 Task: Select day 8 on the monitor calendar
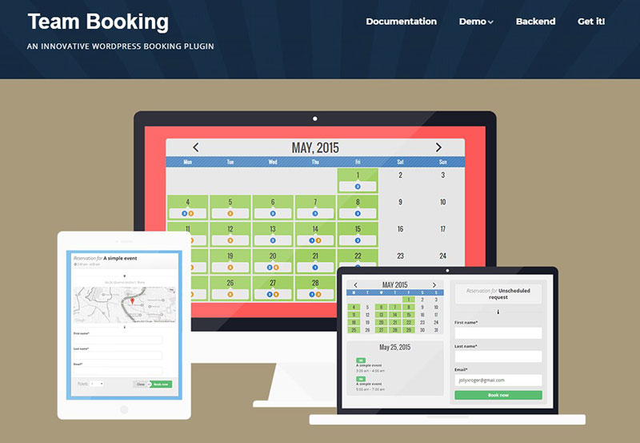[x=358, y=207]
